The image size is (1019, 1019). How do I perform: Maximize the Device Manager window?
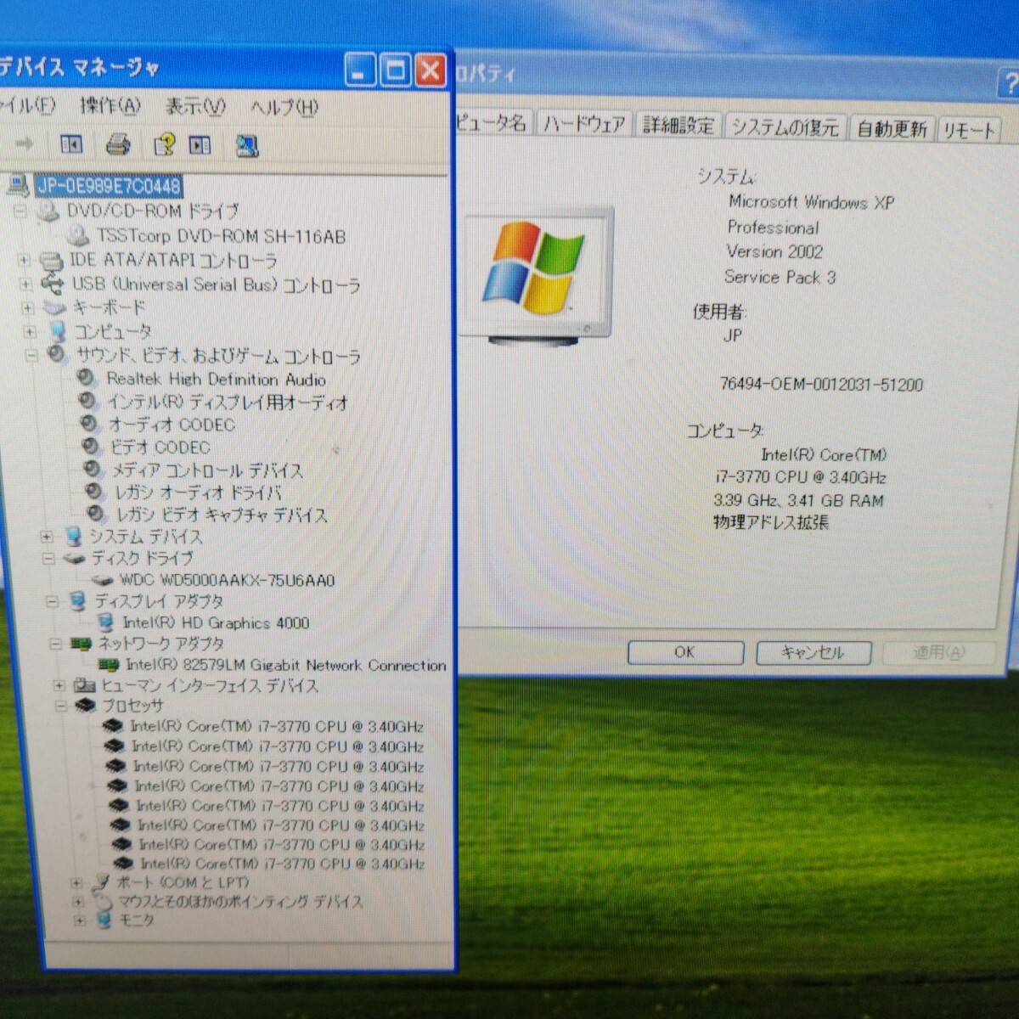point(395,70)
